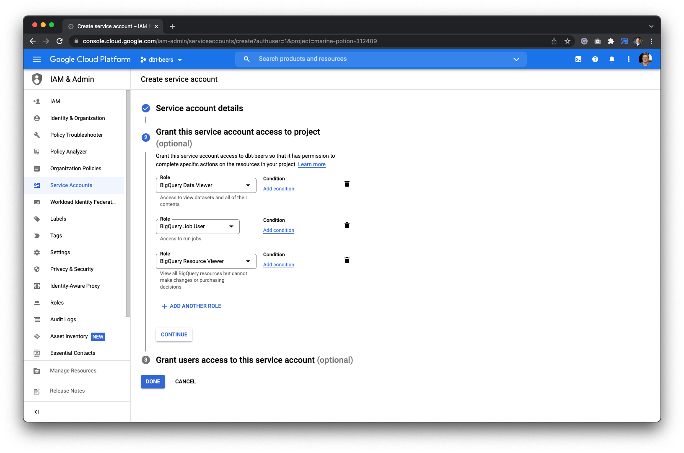Click the camera extension icon

(x=598, y=41)
